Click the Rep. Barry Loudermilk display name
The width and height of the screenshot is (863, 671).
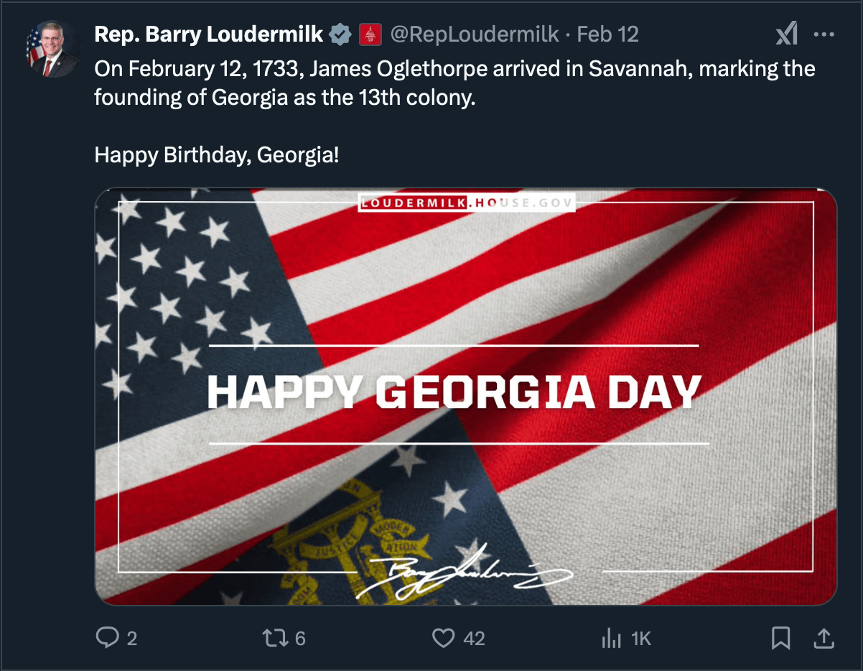coord(209,34)
